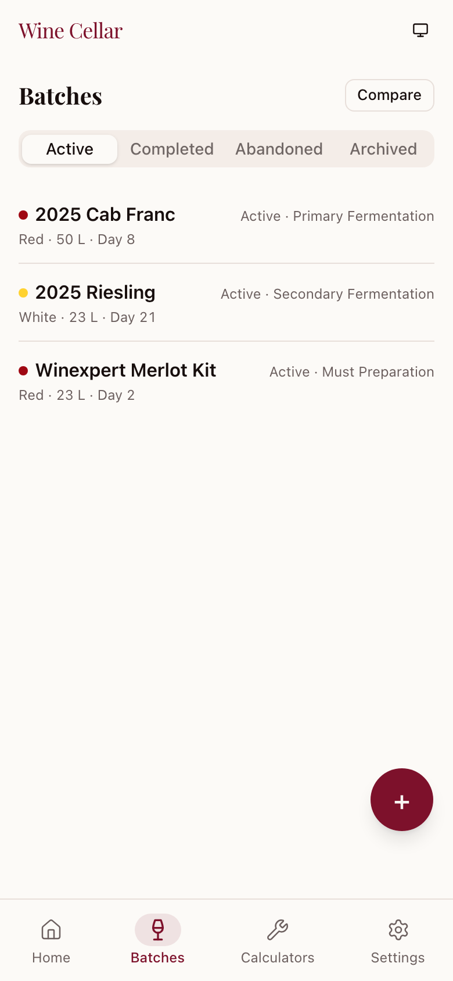The width and height of the screenshot is (453, 981).
Task: Switch to the Completed tab
Action: (172, 149)
